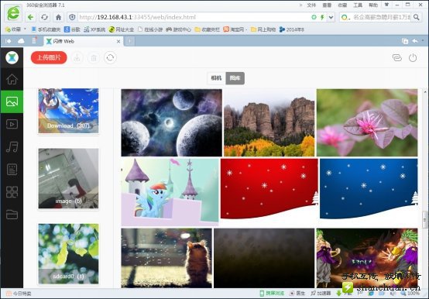Open the address bar dropdown arrow
The width and height of the screenshot is (429, 299).
tap(331, 17)
